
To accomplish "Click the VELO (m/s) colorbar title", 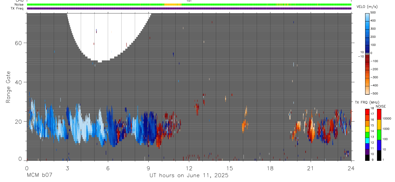I will click(367, 7).
